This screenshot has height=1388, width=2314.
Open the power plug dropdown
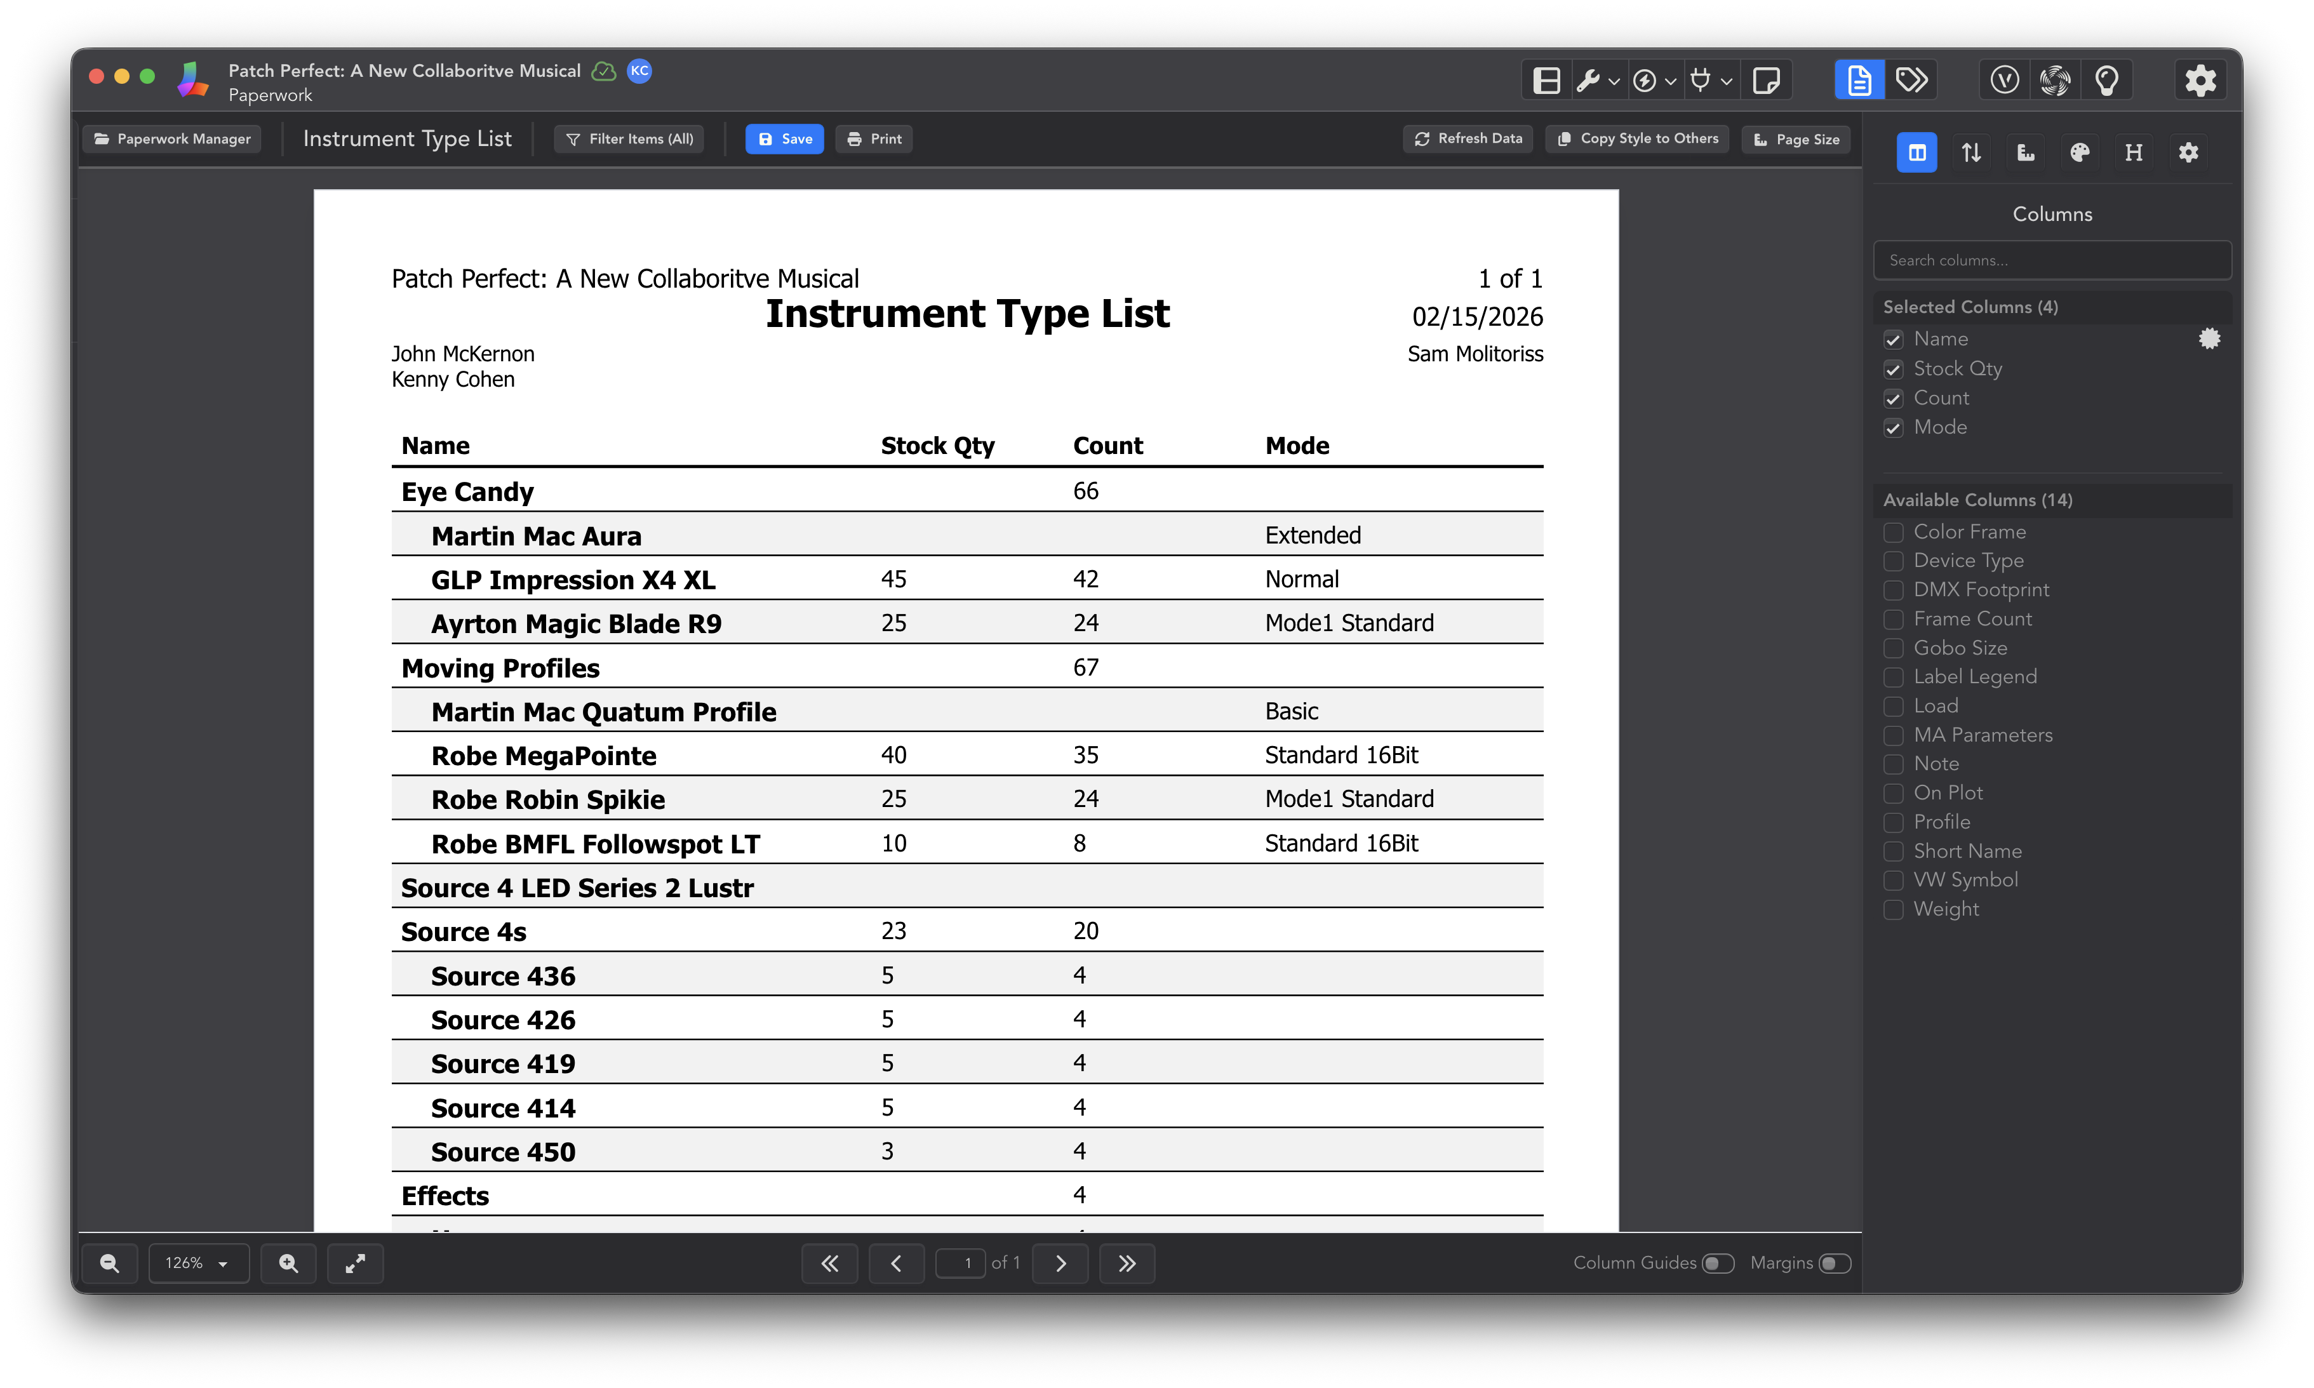tap(1711, 81)
